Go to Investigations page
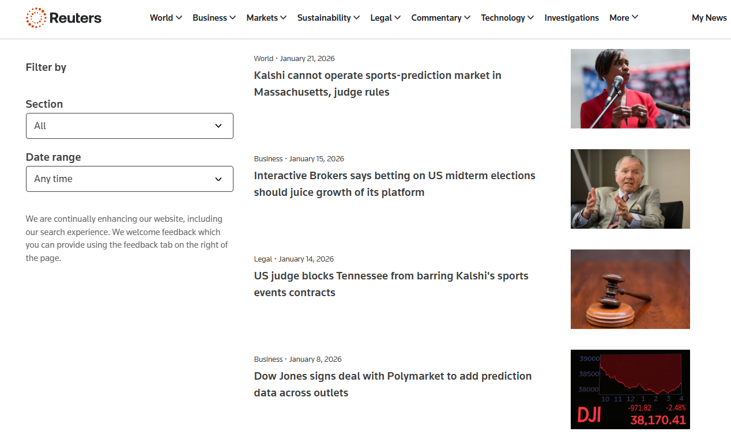 571,18
